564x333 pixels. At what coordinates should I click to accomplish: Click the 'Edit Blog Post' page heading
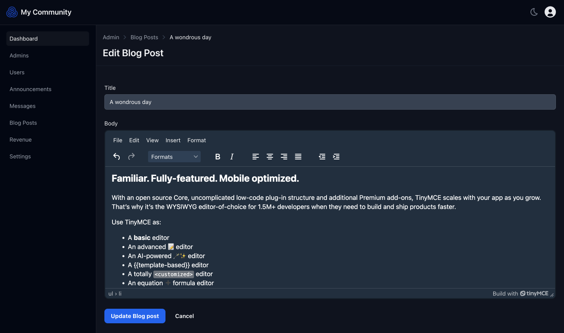(133, 53)
